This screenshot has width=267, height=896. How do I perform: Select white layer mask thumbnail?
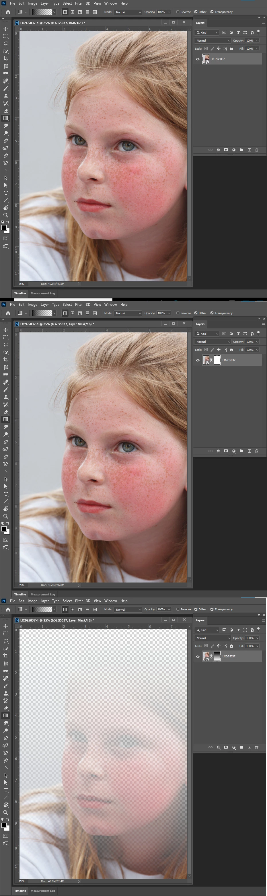[x=217, y=360]
